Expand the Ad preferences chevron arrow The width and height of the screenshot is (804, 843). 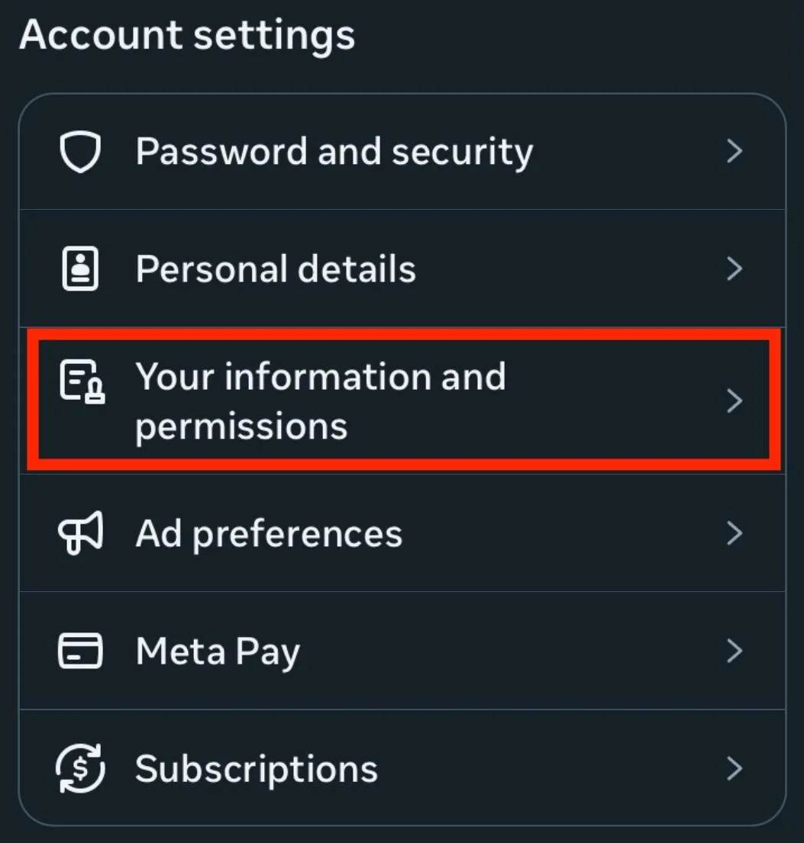(735, 533)
